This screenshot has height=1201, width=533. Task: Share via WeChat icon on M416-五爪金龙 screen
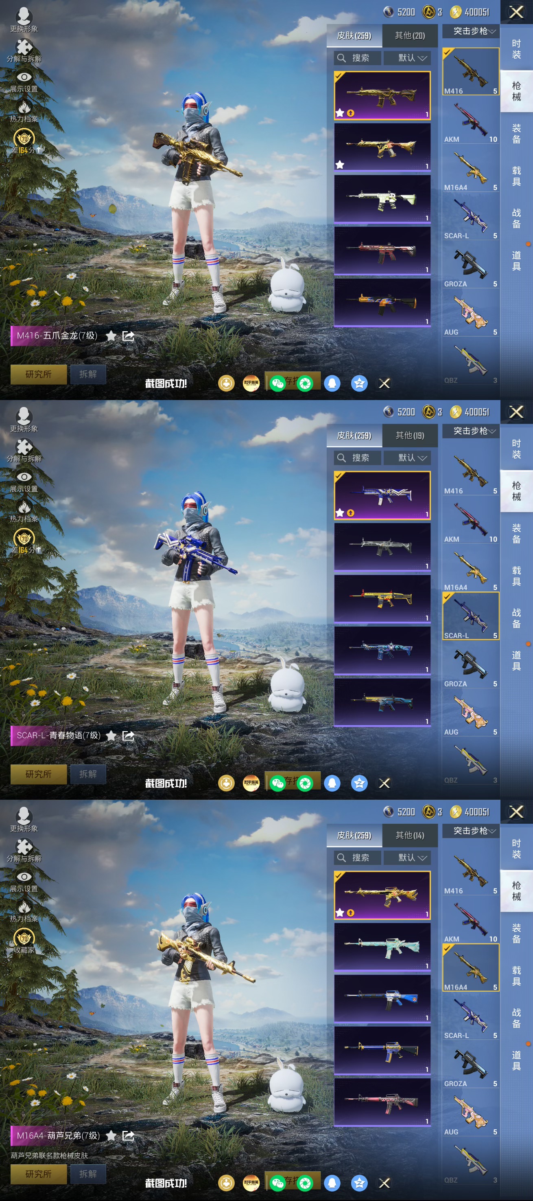[x=277, y=383]
